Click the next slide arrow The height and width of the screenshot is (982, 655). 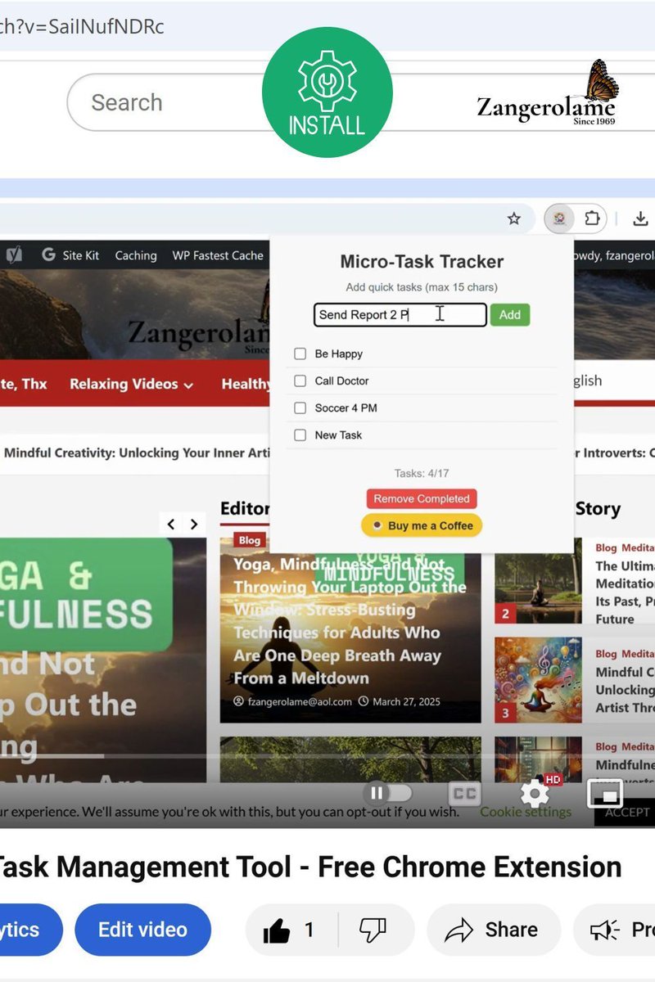[194, 525]
